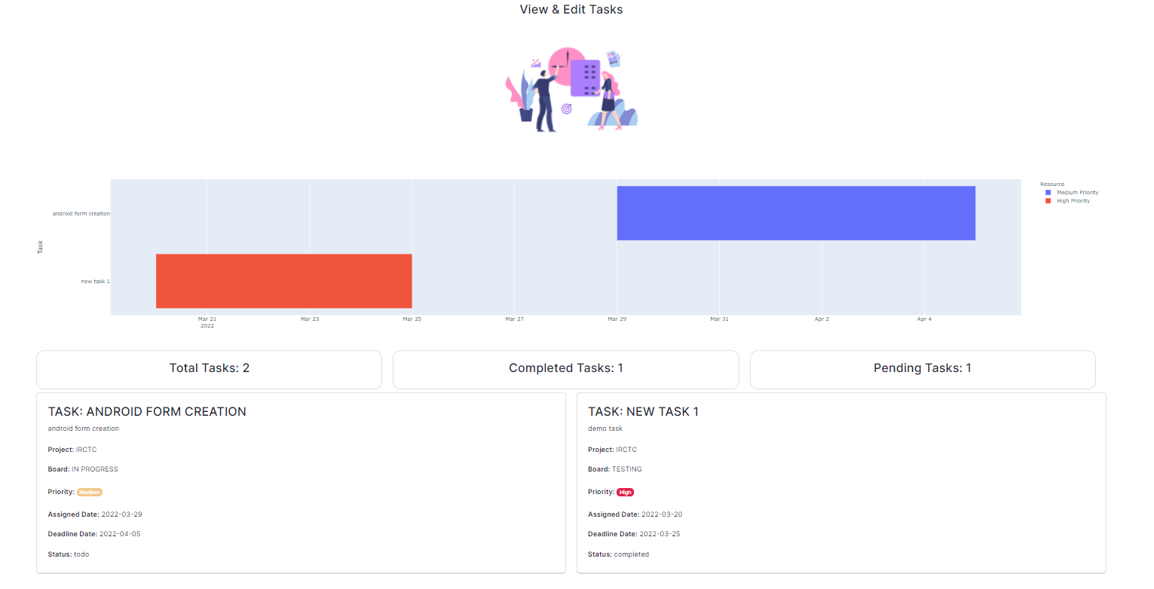Click Deadline Date 2022-04-05

coord(94,534)
